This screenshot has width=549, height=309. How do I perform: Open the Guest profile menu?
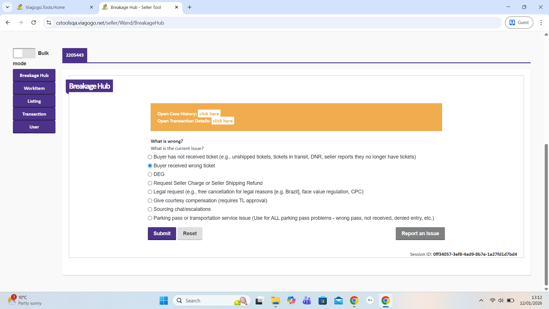519,23
